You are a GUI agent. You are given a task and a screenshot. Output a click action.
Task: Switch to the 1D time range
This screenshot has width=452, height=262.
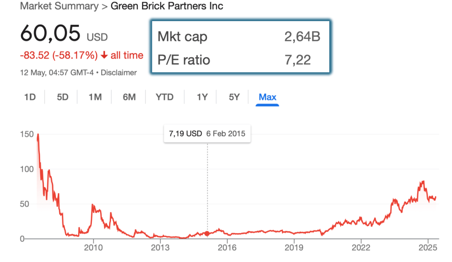pyautogui.click(x=30, y=97)
